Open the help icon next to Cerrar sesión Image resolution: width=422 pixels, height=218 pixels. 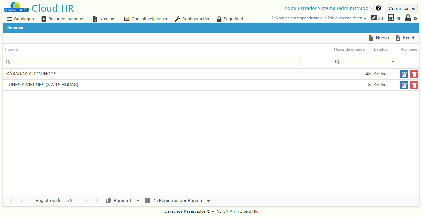(378, 8)
